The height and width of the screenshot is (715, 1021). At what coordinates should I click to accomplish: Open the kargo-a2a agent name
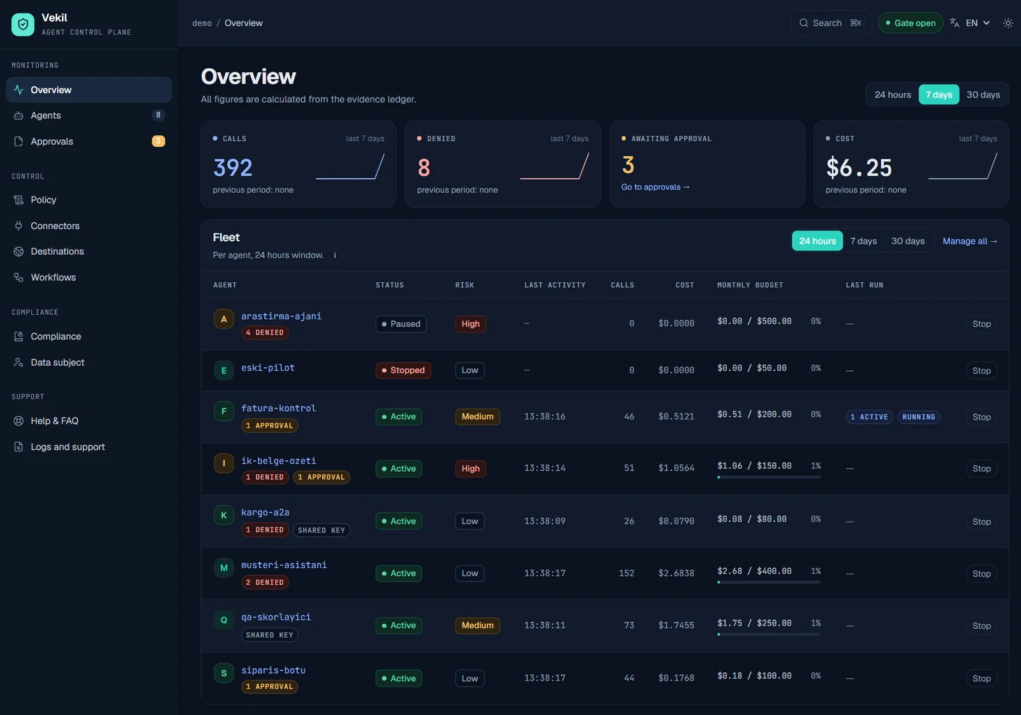click(265, 513)
